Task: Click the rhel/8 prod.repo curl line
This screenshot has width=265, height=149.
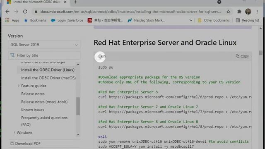Action: [x=175, y=127]
